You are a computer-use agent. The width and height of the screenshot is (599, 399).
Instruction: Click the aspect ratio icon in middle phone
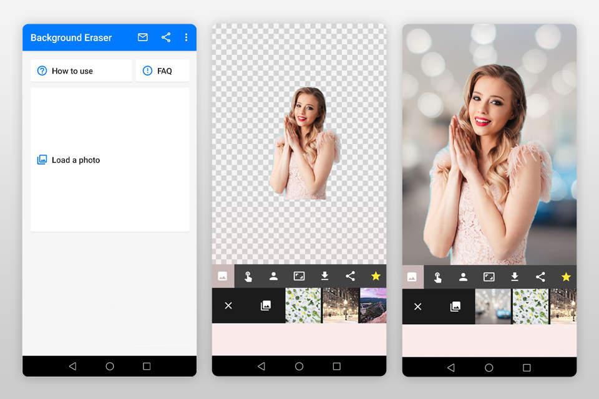299,276
